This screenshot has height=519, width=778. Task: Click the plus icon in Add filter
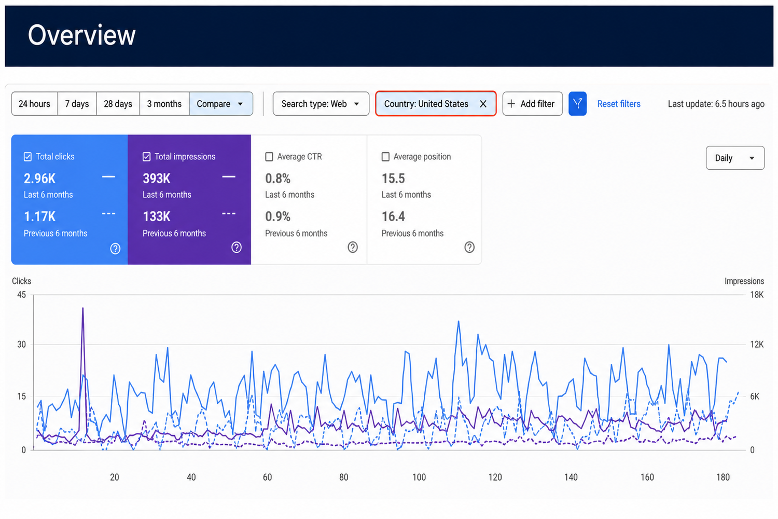(511, 104)
